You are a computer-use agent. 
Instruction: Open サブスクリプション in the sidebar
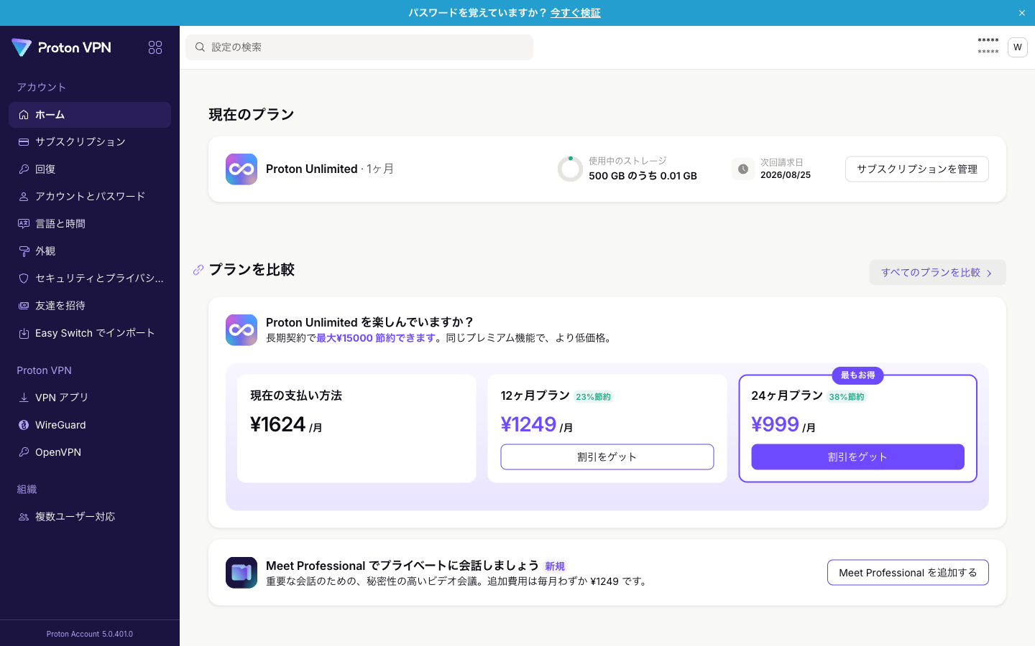coord(90,142)
